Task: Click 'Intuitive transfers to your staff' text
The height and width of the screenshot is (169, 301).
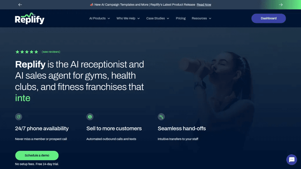Action: (178, 139)
